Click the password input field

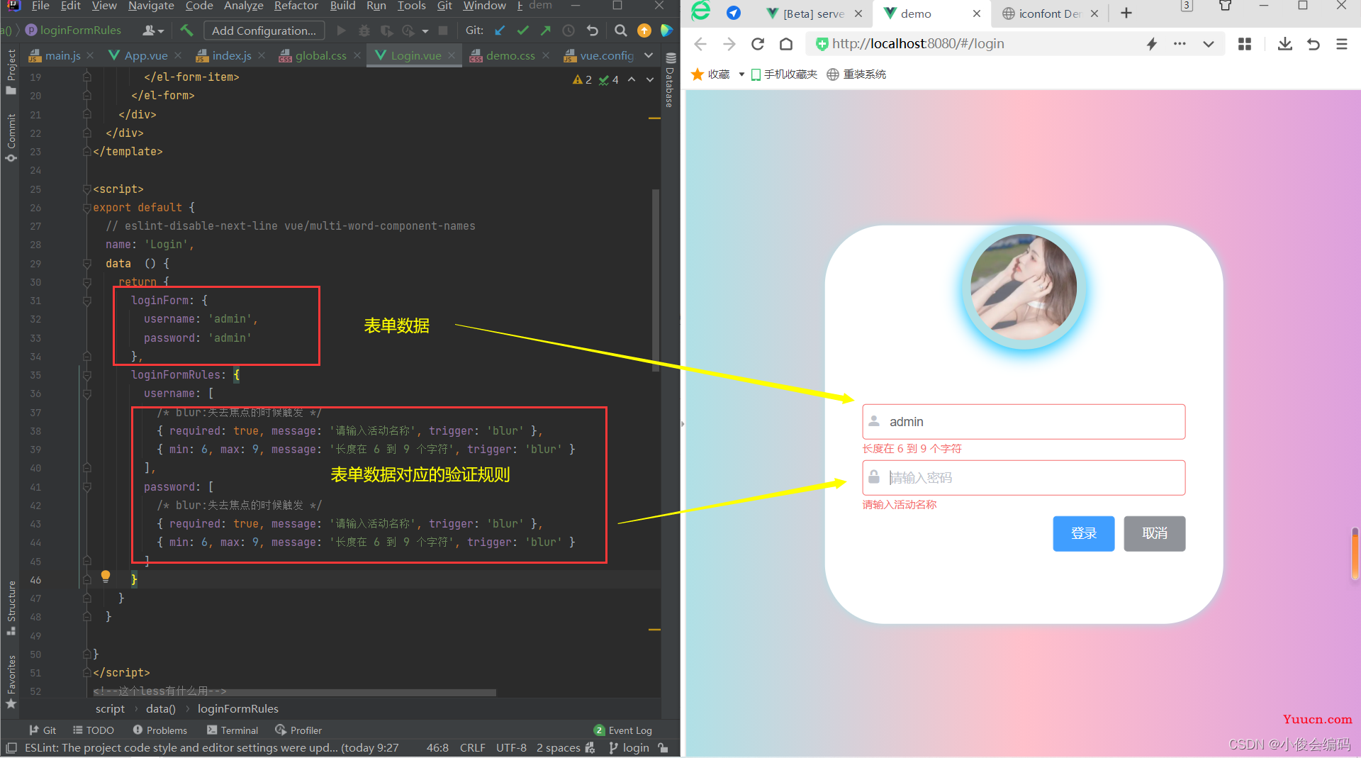[1024, 478]
